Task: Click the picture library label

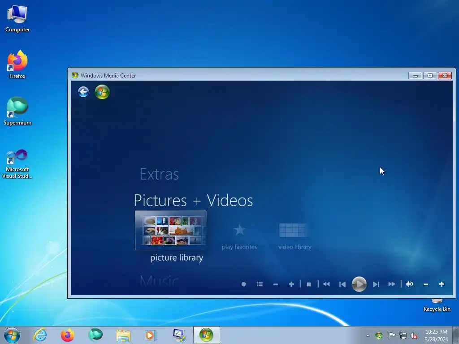Action: pyautogui.click(x=177, y=258)
